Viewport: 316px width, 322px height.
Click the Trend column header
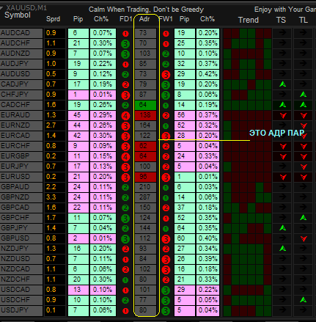(x=249, y=20)
